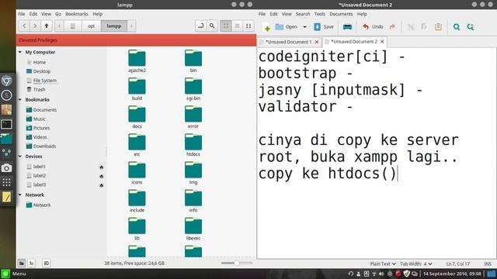This screenshot has width=497, height=279.
Task: Collapse the Bookmarks sidebar section
Action: (20, 99)
